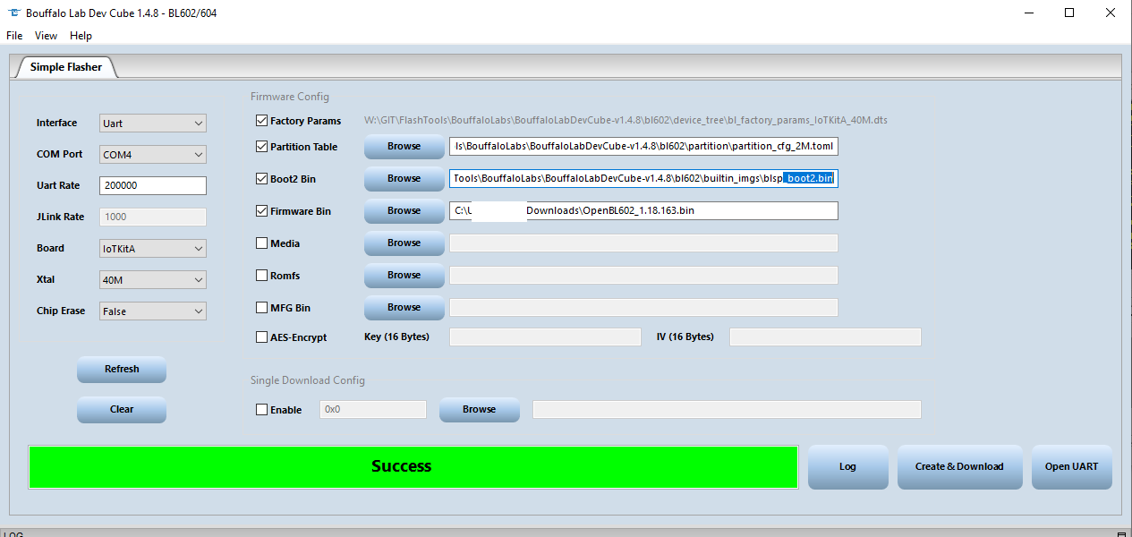Click the empty MFG Bin path field
1132x537 pixels.
tap(643, 308)
